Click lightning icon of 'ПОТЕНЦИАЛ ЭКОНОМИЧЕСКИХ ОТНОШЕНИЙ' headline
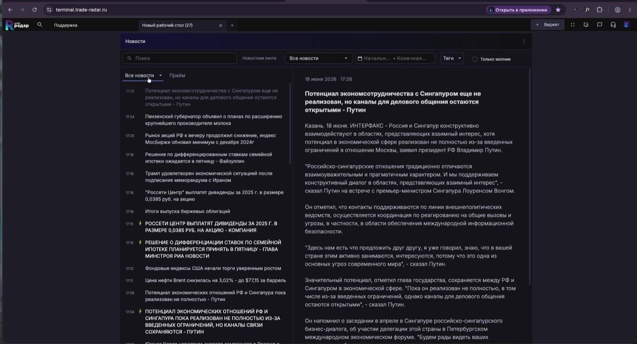The image size is (637, 344). point(140,312)
